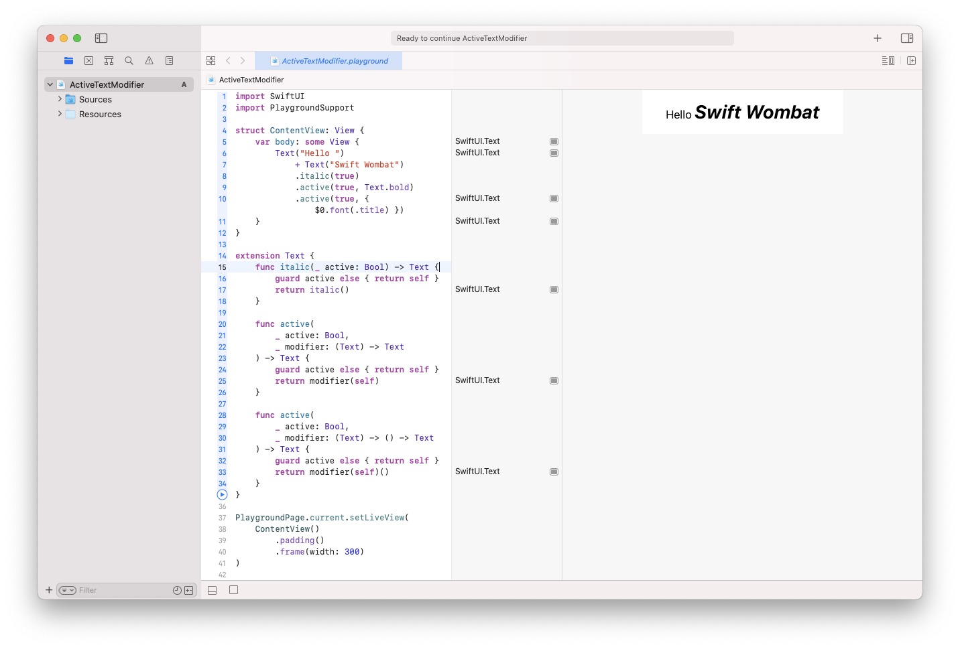Viewport: 960px width, 649px height.
Task: Add an editor on the right
Action: [911, 60]
